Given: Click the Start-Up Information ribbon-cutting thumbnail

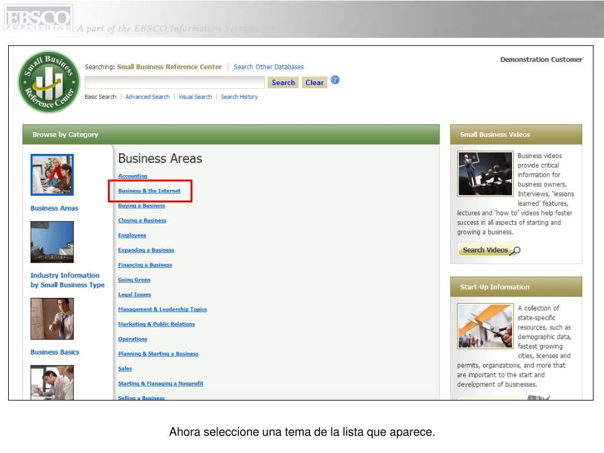Looking at the screenshot, I should click(485, 326).
